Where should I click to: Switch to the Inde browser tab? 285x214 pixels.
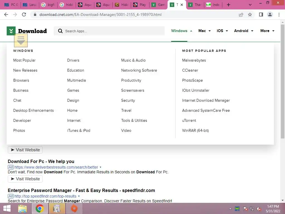(x=213, y=5)
